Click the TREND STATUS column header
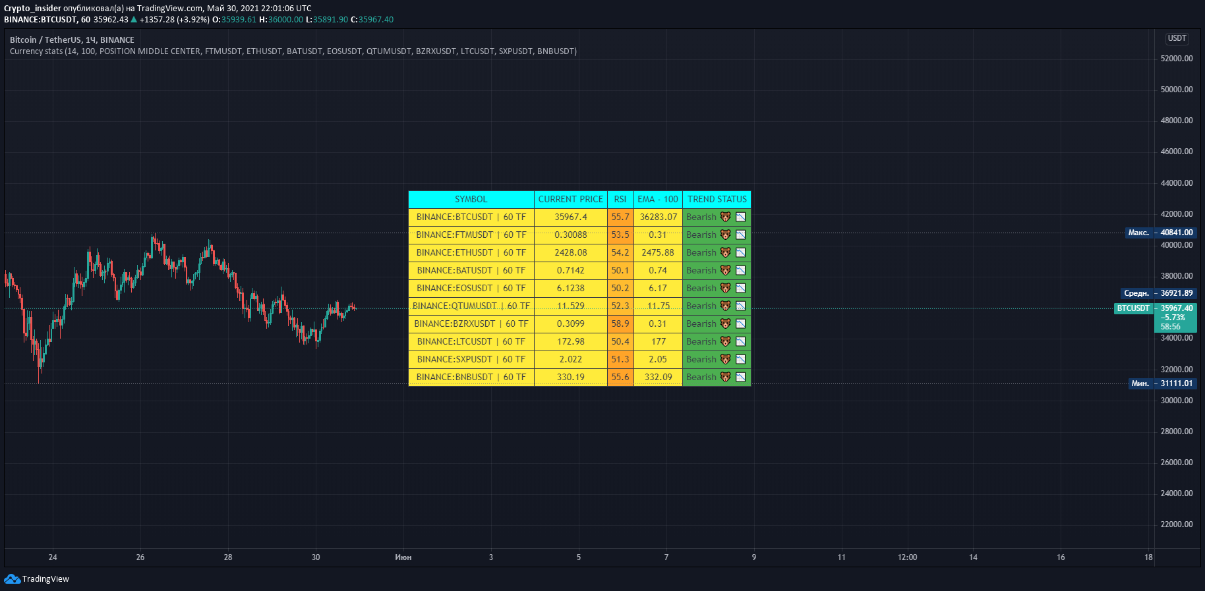Image resolution: width=1205 pixels, height=591 pixels. pyautogui.click(x=717, y=199)
